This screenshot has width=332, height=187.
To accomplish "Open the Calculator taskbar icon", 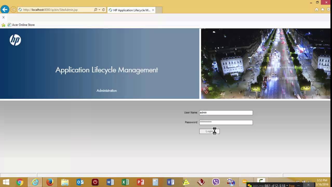I will coord(155,182).
